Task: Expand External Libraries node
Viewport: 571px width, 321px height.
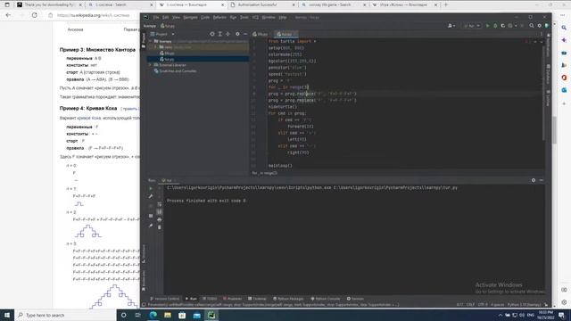Action: (151, 65)
